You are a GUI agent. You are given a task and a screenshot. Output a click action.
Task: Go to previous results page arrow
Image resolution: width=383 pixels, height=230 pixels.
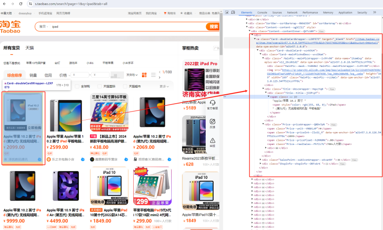(160, 72)
